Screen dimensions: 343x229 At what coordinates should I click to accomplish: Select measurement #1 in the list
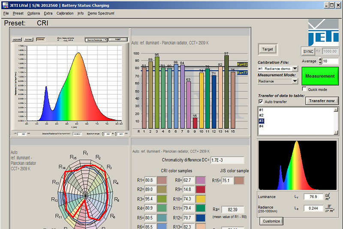(x=261, y=110)
